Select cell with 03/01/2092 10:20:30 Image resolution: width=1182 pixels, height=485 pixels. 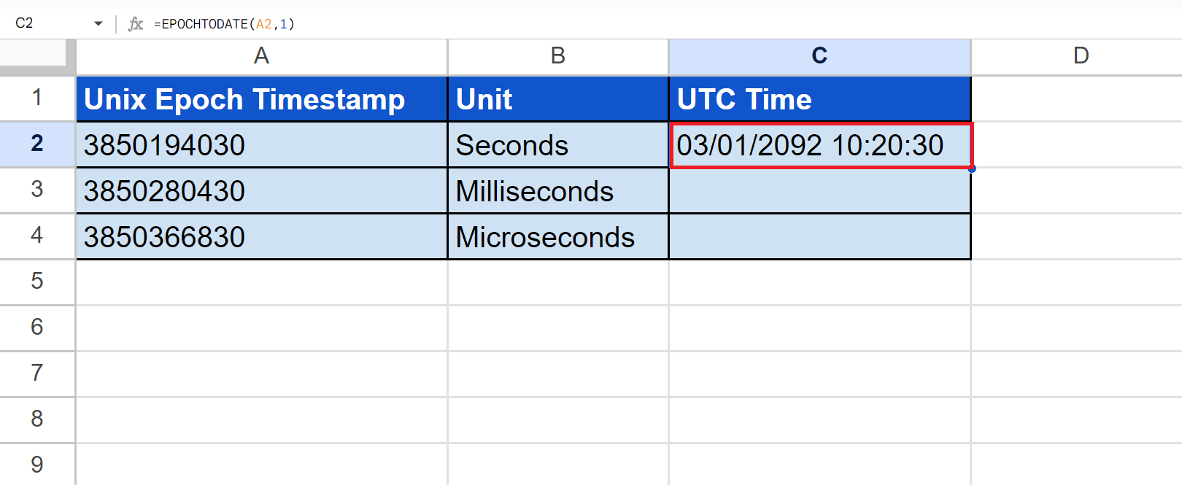pyautogui.click(x=819, y=145)
